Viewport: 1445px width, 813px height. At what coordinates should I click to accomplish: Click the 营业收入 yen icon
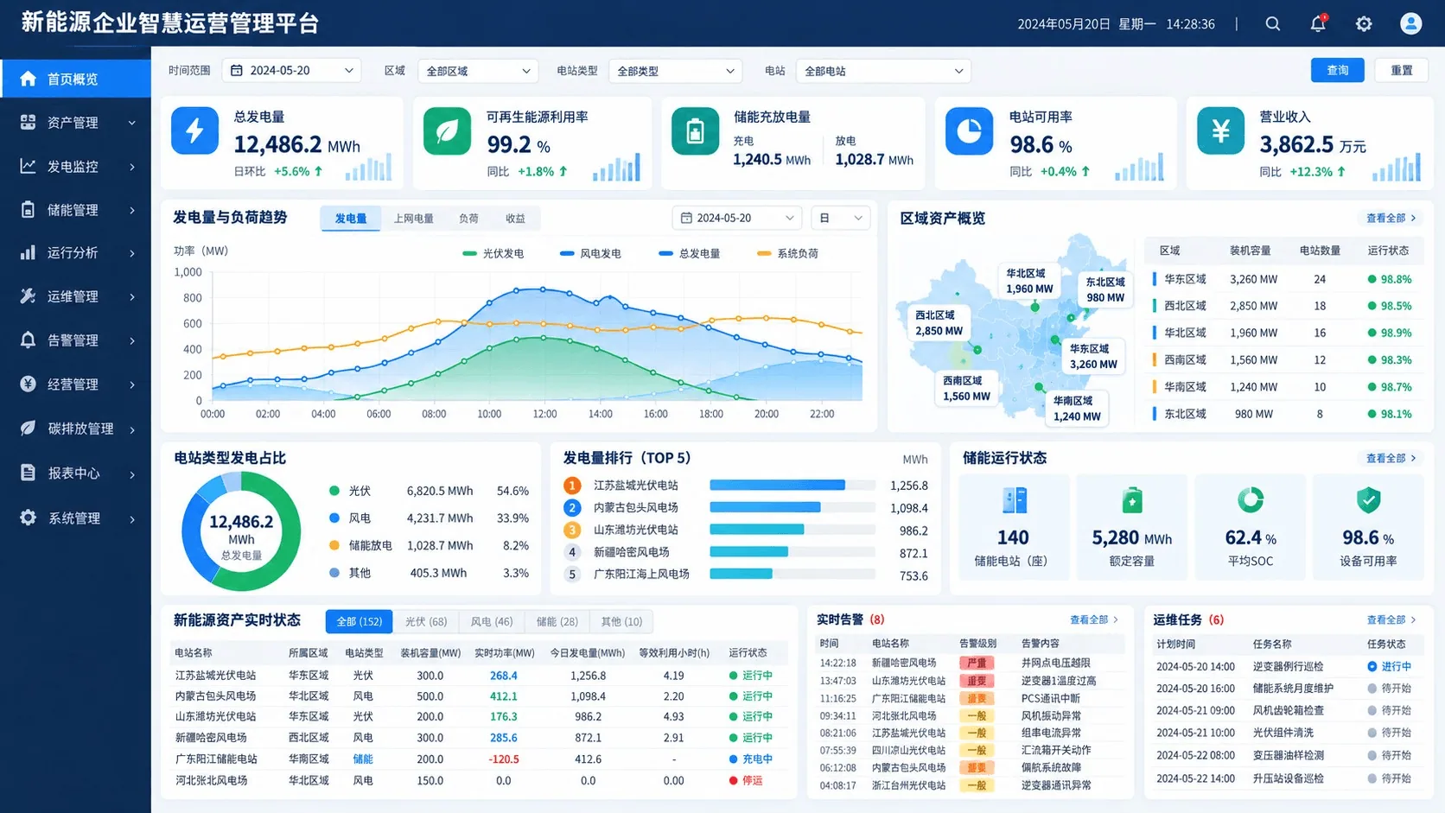(1220, 130)
